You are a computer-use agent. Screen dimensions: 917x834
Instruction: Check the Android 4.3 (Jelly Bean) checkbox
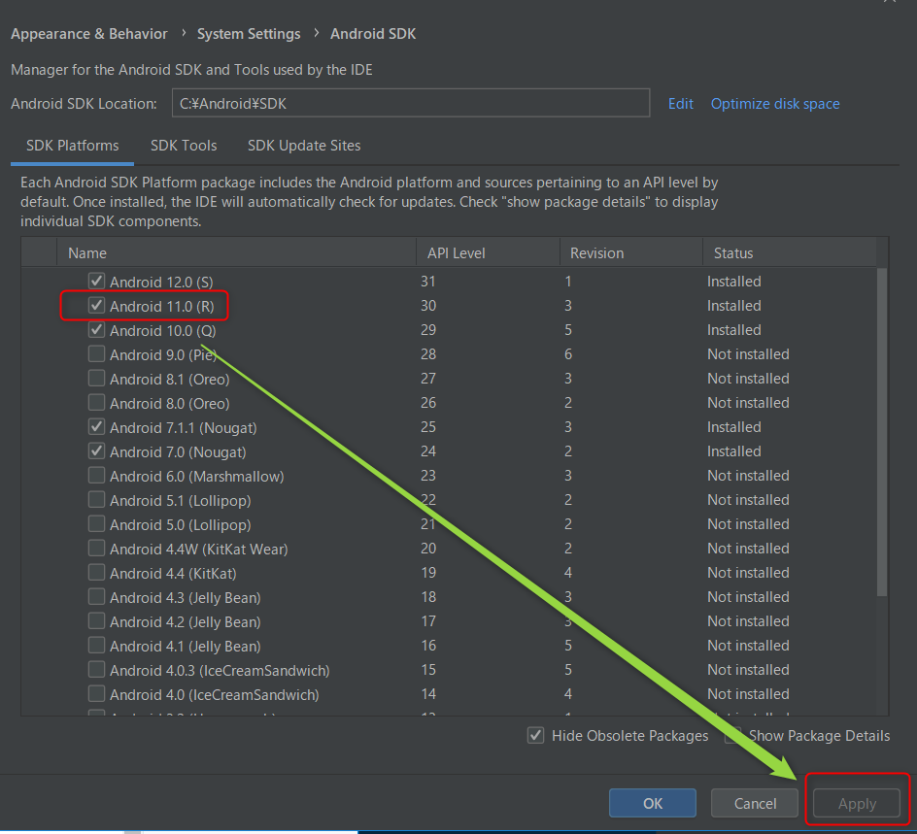click(96, 597)
